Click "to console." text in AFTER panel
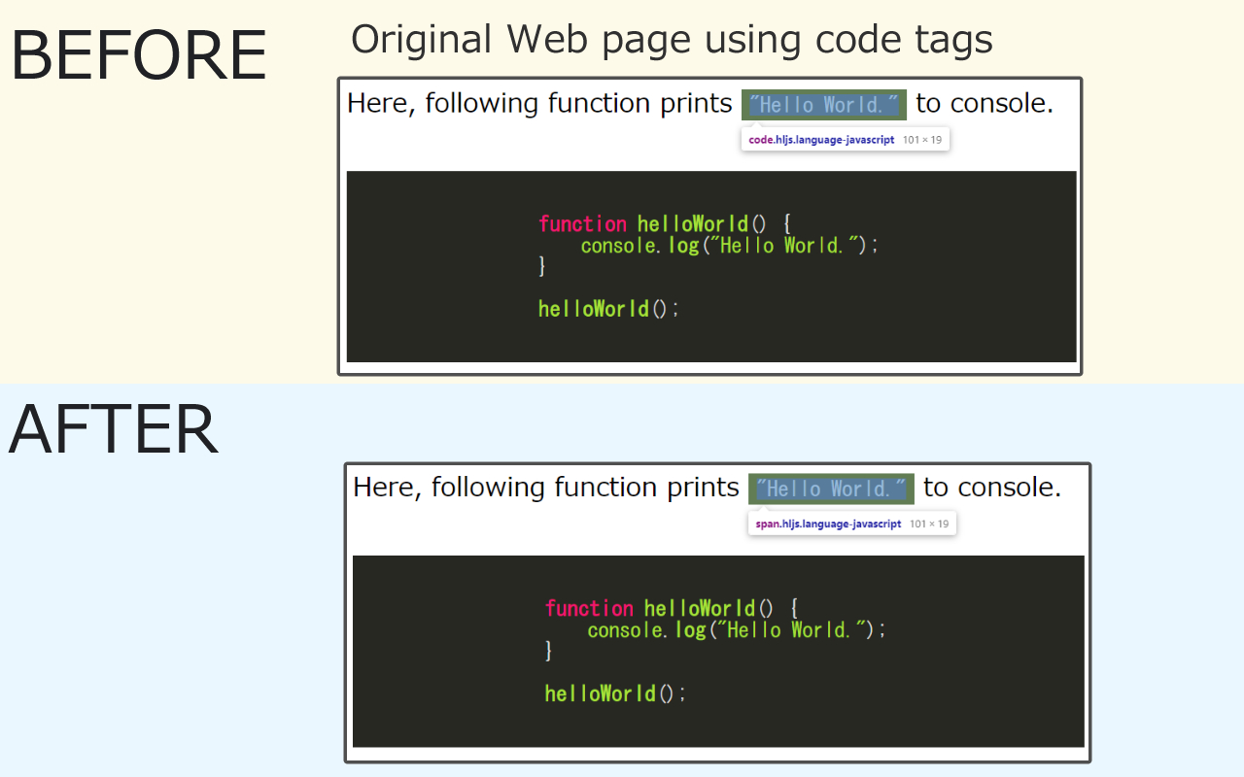 click(x=992, y=488)
